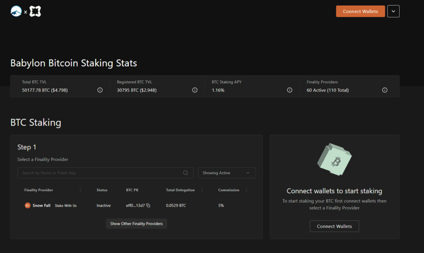The width and height of the screenshot is (424, 253).
Task: Sort by Total Delegation column arrows
Action: pos(202,190)
